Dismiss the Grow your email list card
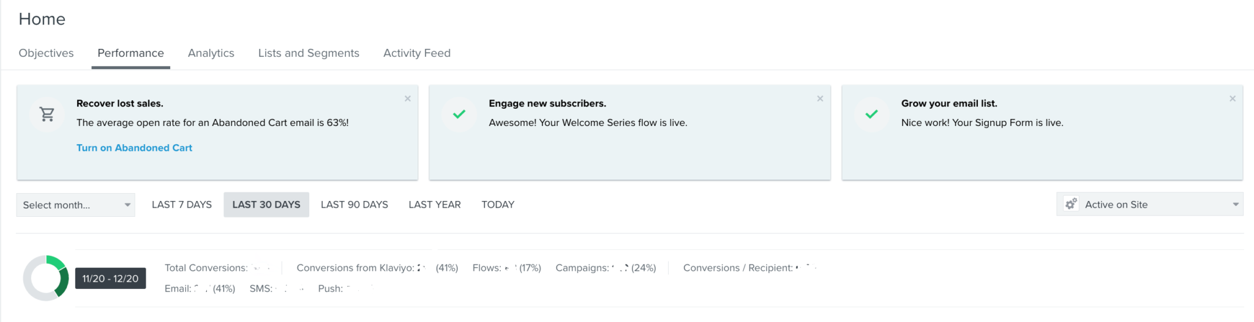 (1233, 98)
